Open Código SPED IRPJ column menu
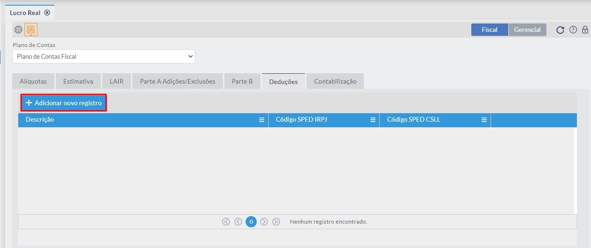The height and width of the screenshot is (248, 591). (373, 120)
